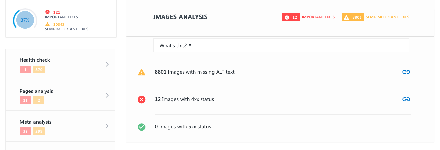The height and width of the screenshot is (150, 440).
Task: Click green checkmark icon beside 5xx status
Action: [141, 127]
